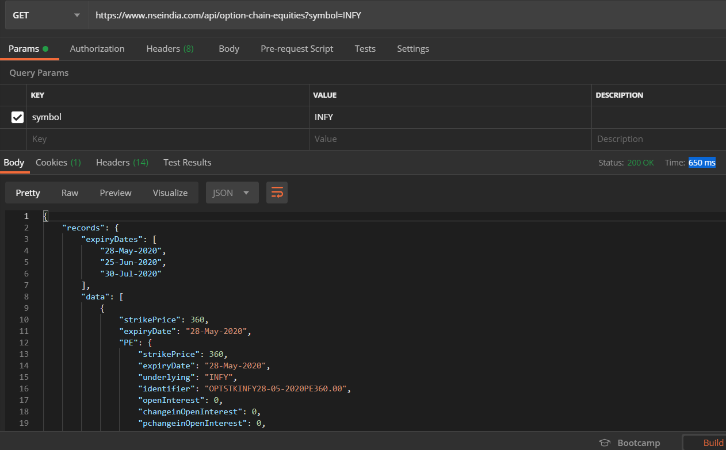Click the "changeinOpenInterest" line
This screenshot has width=726, height=450.
(x=199, y=411)
